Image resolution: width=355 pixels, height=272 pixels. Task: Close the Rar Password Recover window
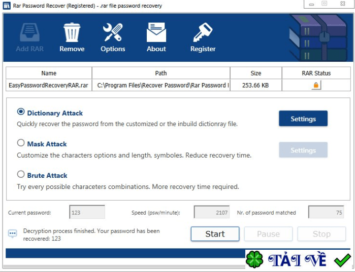(x=343, y=4)
